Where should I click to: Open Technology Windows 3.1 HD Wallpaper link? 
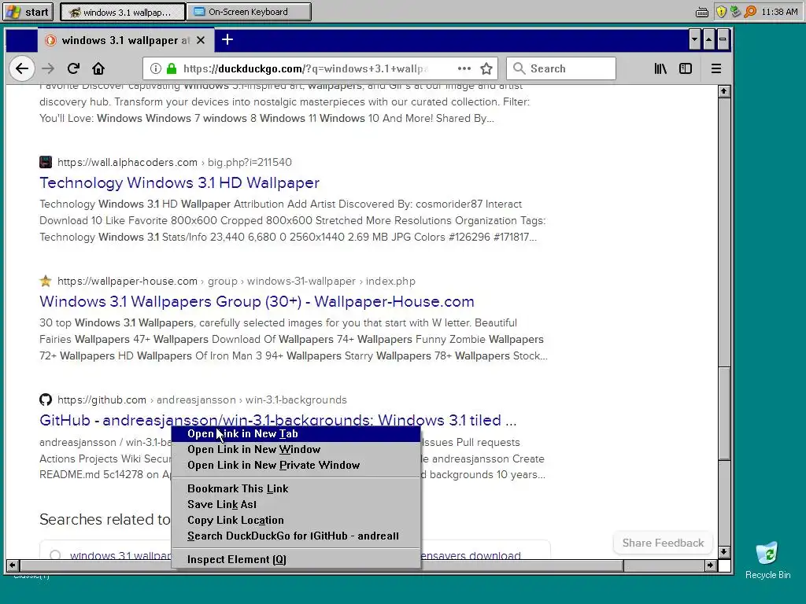(179, 182)
